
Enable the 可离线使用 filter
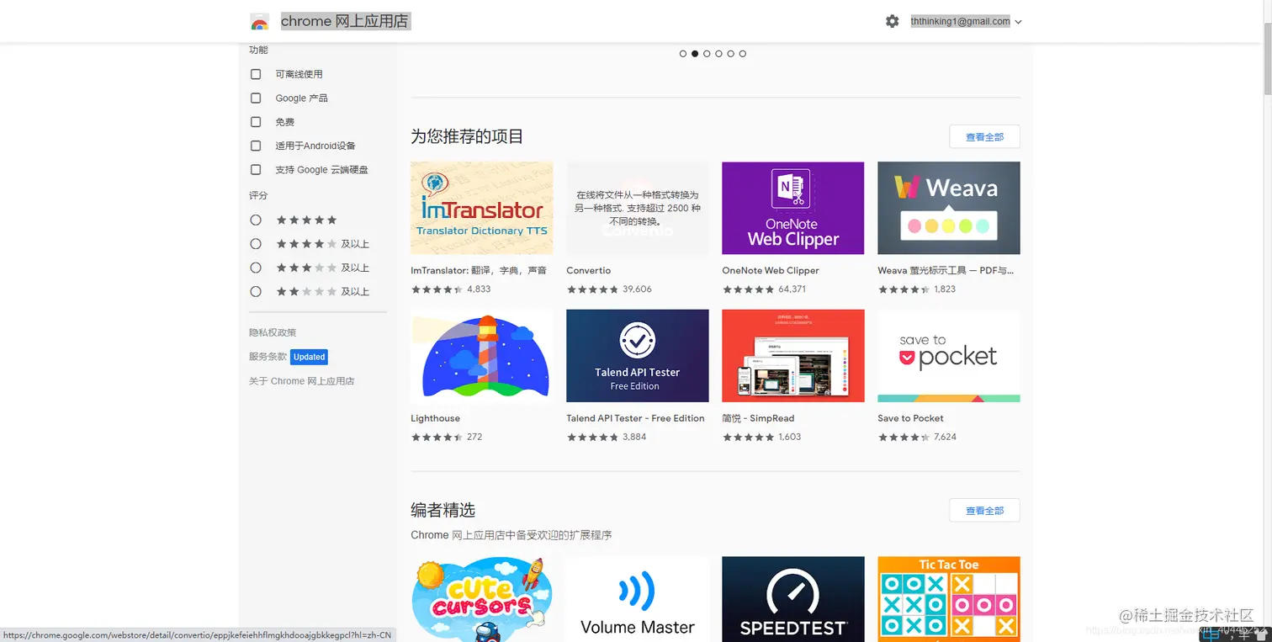click(x=256, y=74)
